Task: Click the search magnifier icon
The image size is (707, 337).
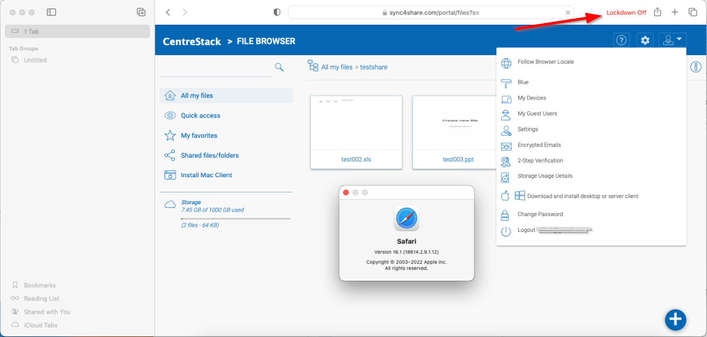Action: point(279,68)
